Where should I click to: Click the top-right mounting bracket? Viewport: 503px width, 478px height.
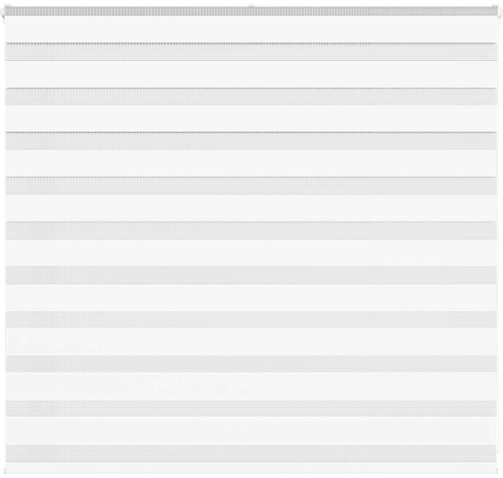point(495,9)
